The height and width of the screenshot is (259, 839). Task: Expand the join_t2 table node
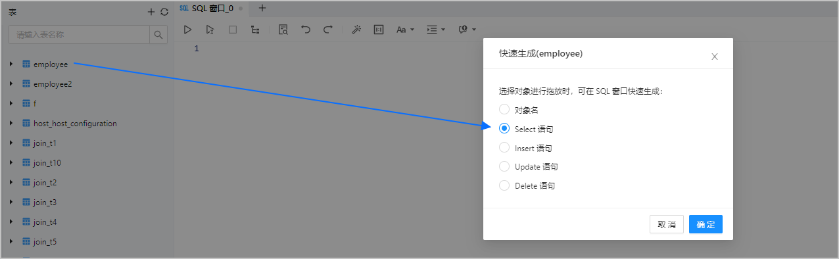11,183
